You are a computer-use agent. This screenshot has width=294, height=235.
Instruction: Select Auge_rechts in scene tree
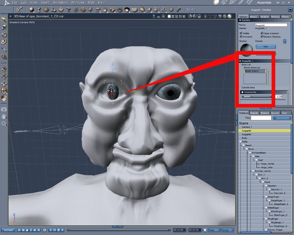268,164
